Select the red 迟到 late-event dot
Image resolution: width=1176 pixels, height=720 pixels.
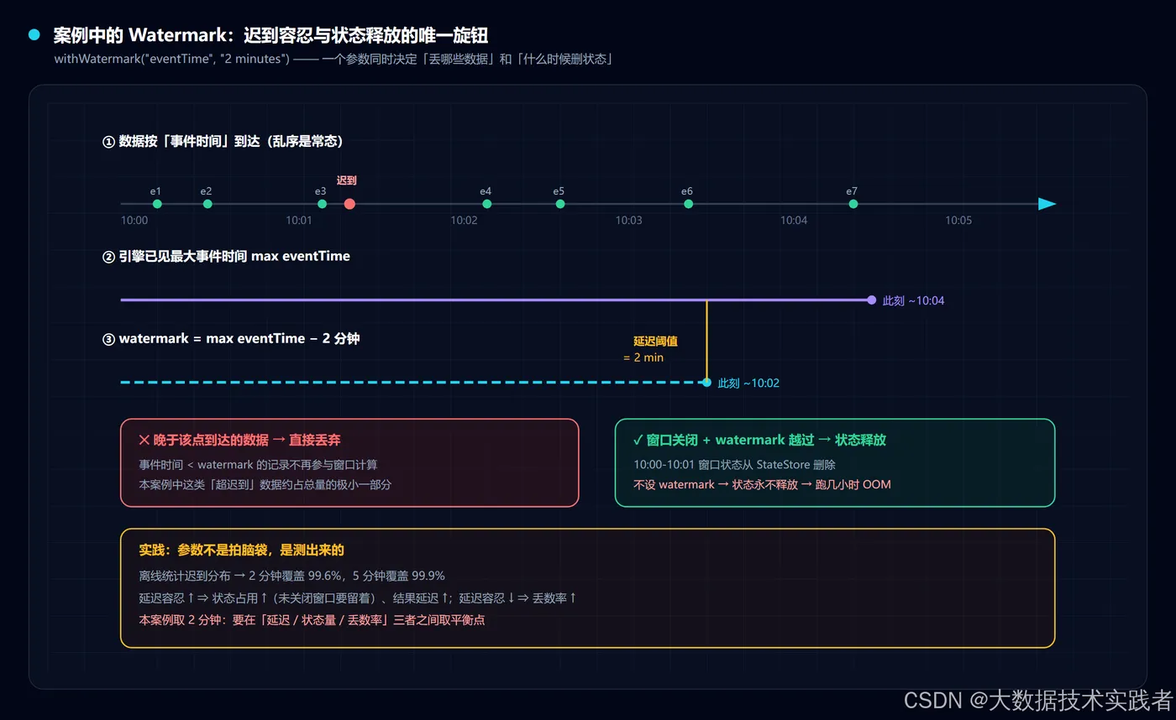pyautogui.click(x=349, y=204)
